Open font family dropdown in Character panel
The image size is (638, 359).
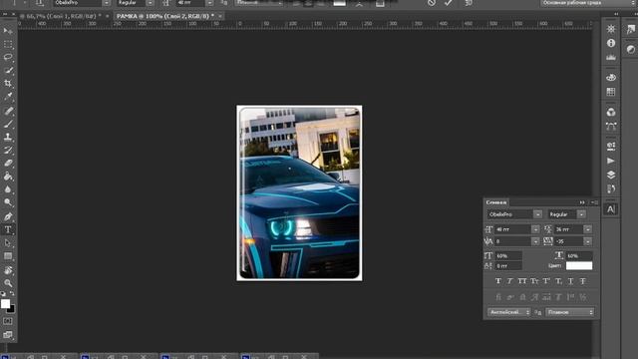pos(537,214)
